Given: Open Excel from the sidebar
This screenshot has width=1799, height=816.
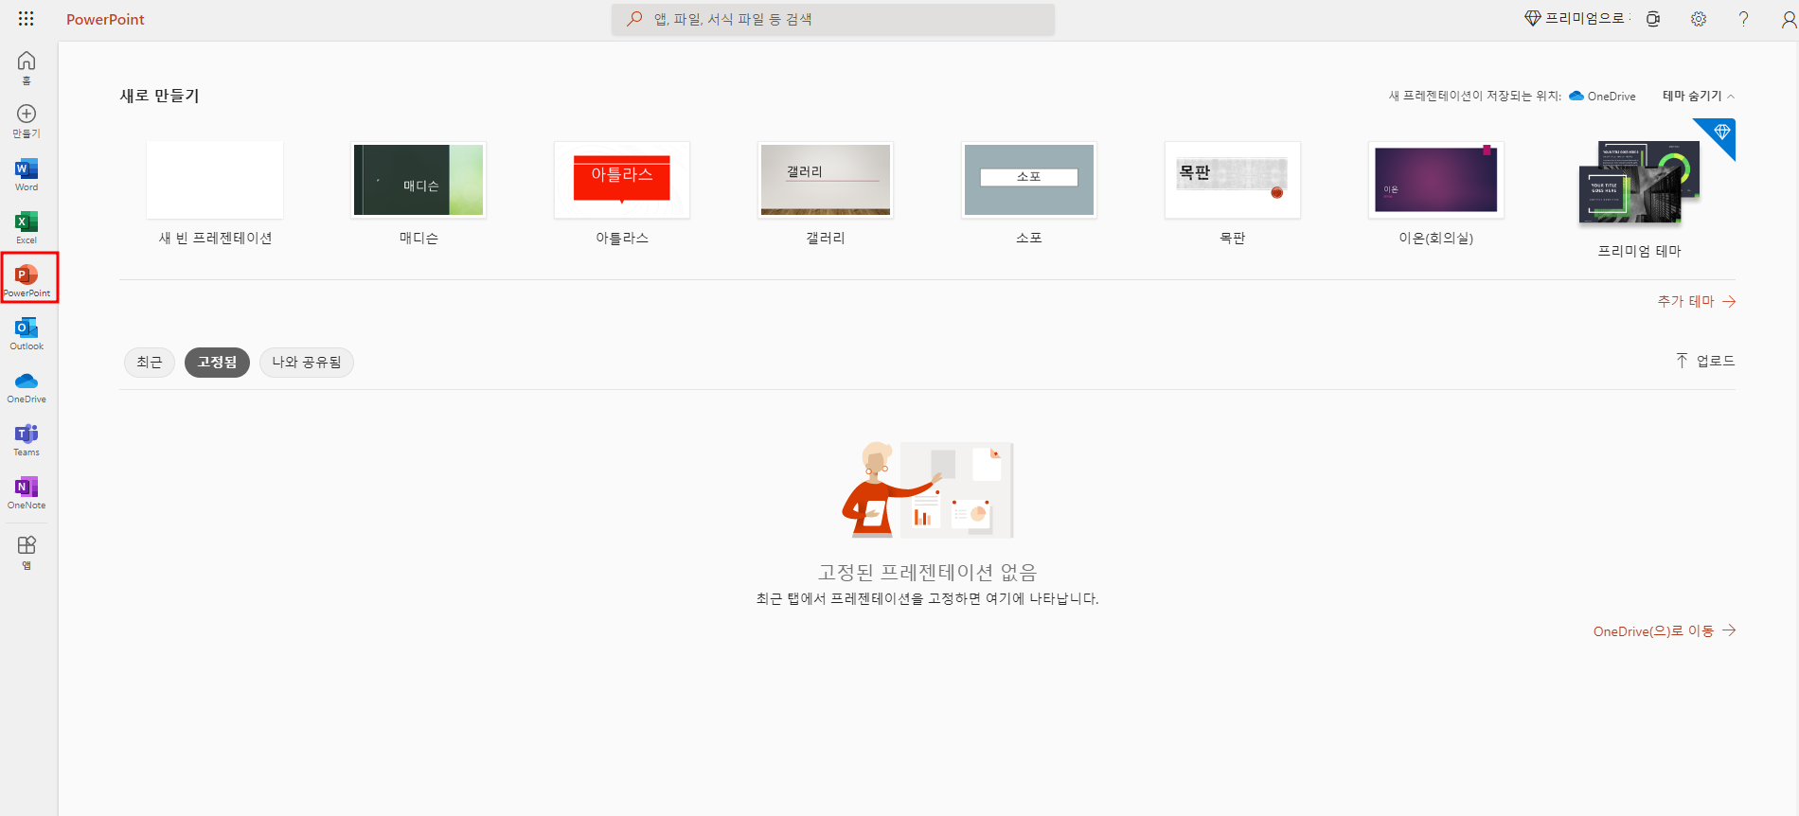Looking at the screenshot, I should [x=27, y=228].
